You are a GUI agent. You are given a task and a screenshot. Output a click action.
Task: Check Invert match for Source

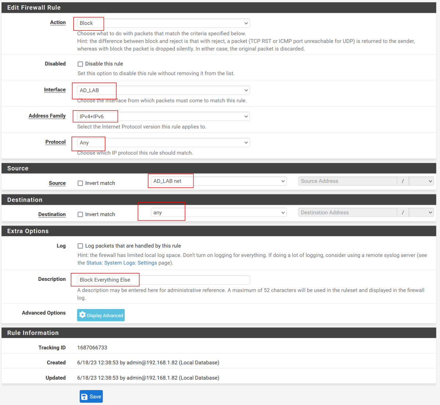point(80,183)
